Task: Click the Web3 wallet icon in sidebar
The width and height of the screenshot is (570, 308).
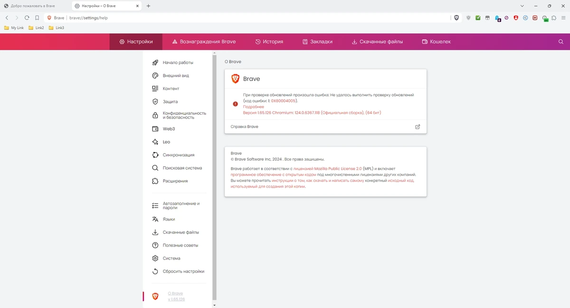Action: pos(155,129)
